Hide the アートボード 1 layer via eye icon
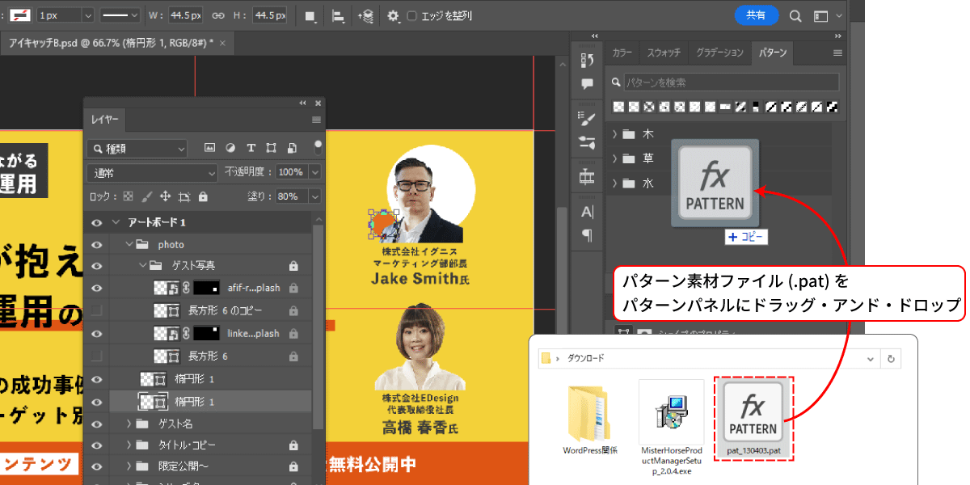This screenshot has width=970, height=485. click(97, 222)
